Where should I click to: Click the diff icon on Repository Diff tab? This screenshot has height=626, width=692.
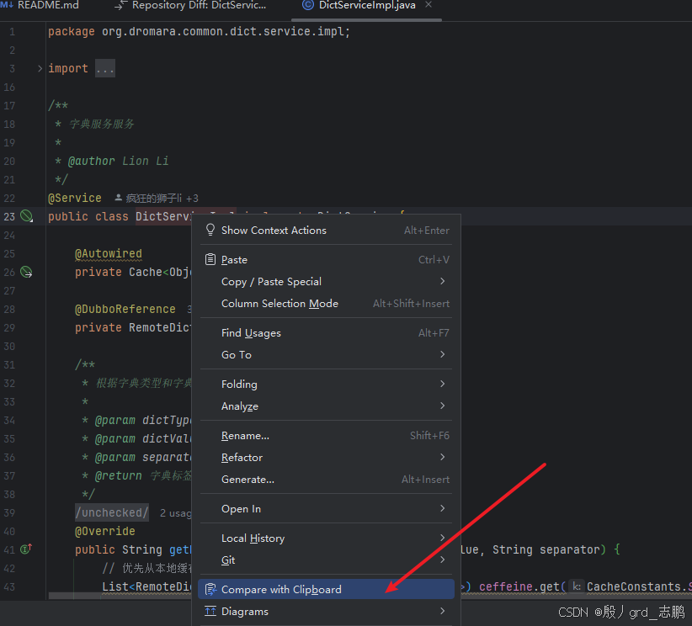point(120,5)
